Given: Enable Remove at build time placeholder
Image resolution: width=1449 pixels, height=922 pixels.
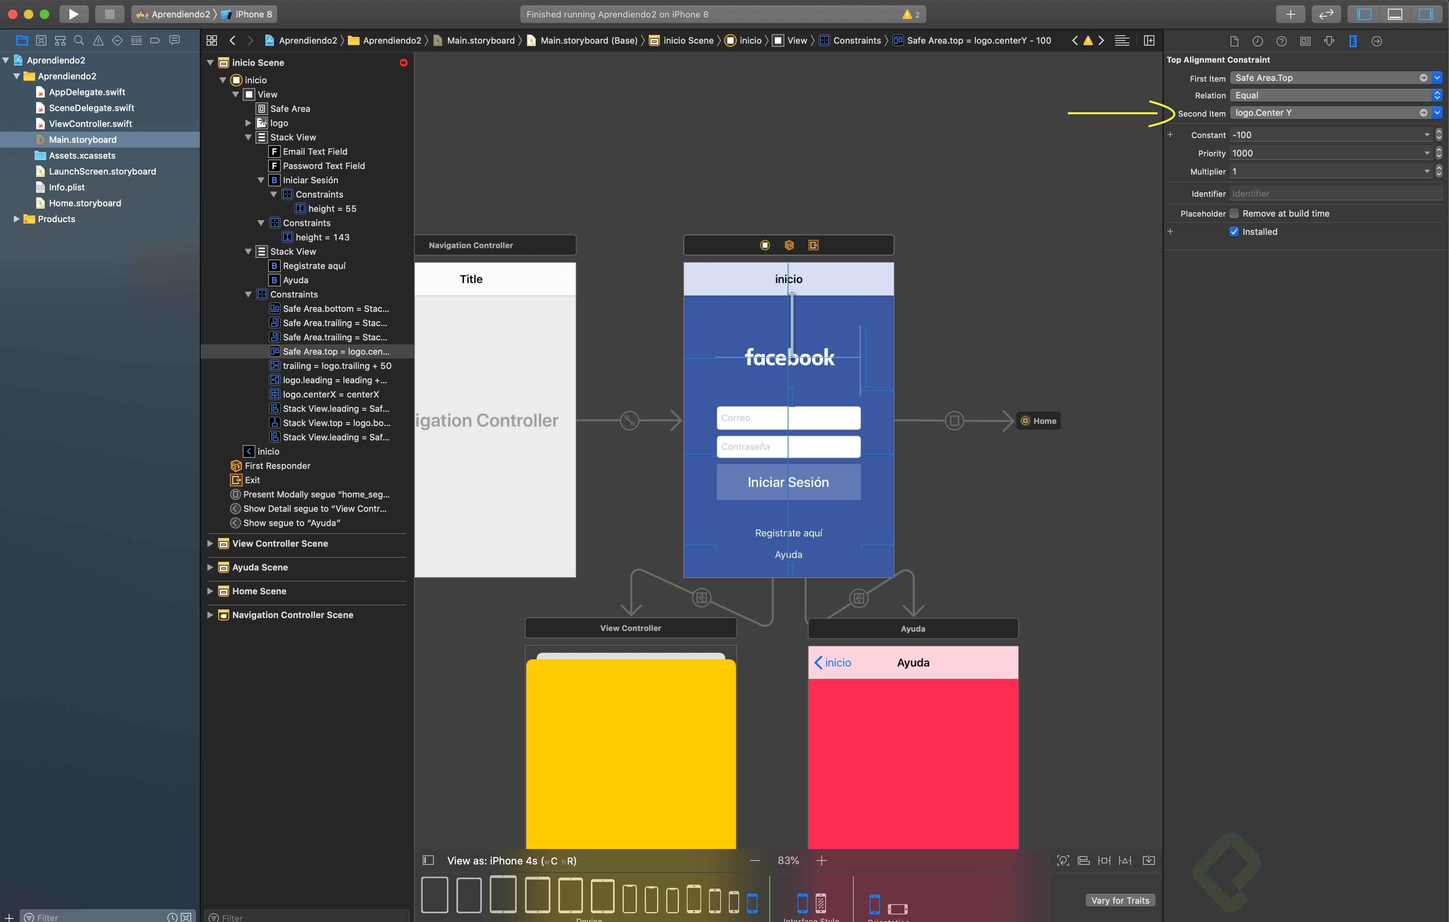Looking at the screenshot, I should [1234, 214].
